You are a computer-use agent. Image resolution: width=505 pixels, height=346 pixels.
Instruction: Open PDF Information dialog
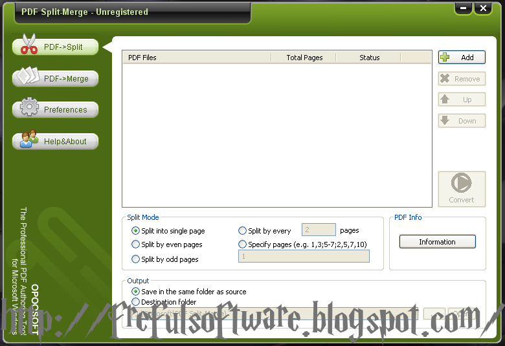click(438, 242)
